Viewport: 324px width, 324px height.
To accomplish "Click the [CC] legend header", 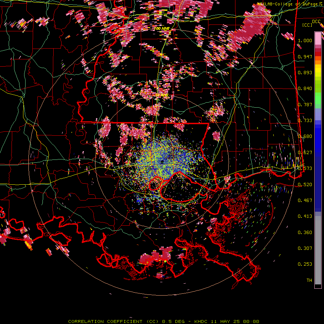I will pos(307,25).
